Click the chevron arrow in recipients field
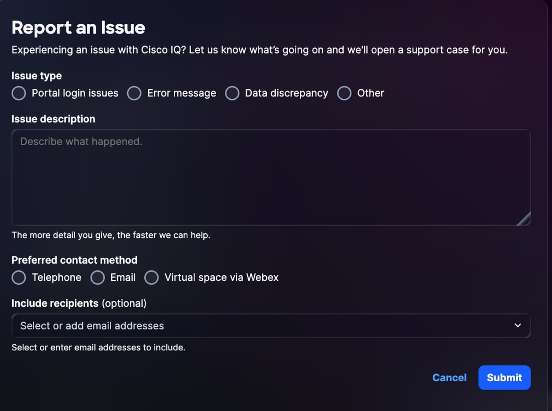Screen dimensions: 552x411 (518, 325)
